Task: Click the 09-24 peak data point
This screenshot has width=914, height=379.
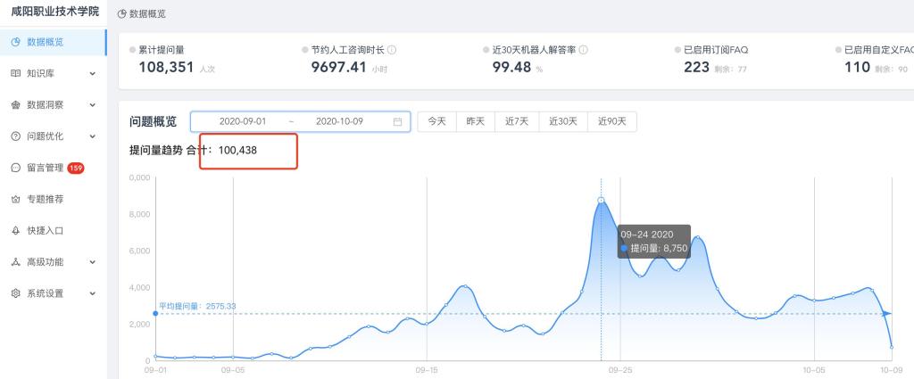Action: (601, 200)
